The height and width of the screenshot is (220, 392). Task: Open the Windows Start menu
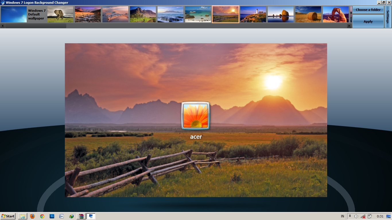point(8,216)
